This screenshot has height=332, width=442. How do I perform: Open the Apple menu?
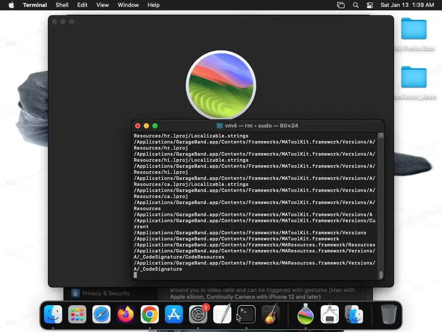click(x=11, y=5)
